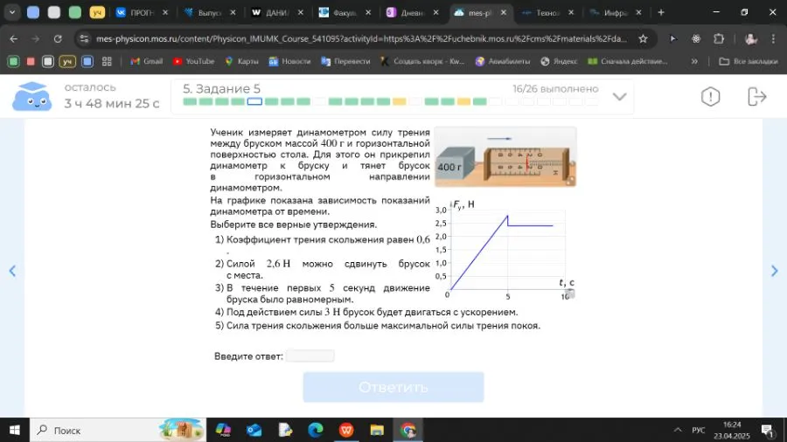The width and height of the screenshot is (787, 442).
Task: Click the answer input field
Action: [x=310, y=356]
